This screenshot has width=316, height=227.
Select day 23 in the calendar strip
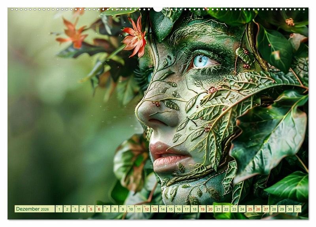tap(234, 209)
